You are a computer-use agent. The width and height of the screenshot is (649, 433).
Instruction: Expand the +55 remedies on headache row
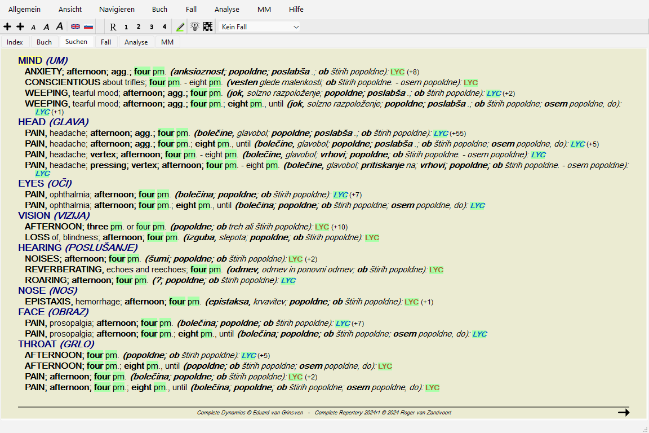pyautogui.click(x=459, y=134)
